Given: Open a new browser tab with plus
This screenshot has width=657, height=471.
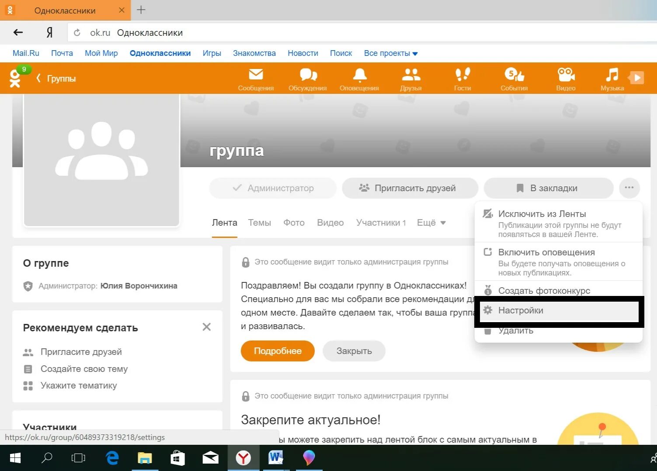Looking at the screenshot, I should click(141, 10).
